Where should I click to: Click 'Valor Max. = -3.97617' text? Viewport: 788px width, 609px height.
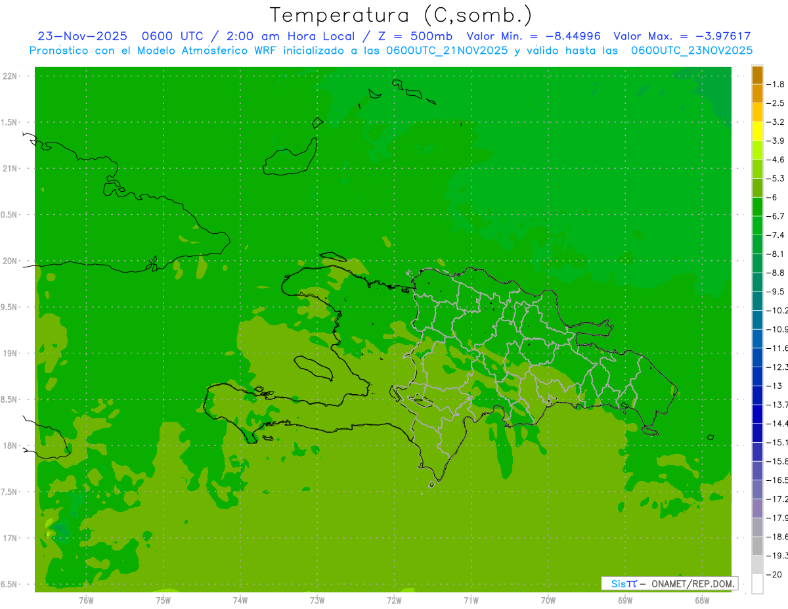tap(682, 37)
